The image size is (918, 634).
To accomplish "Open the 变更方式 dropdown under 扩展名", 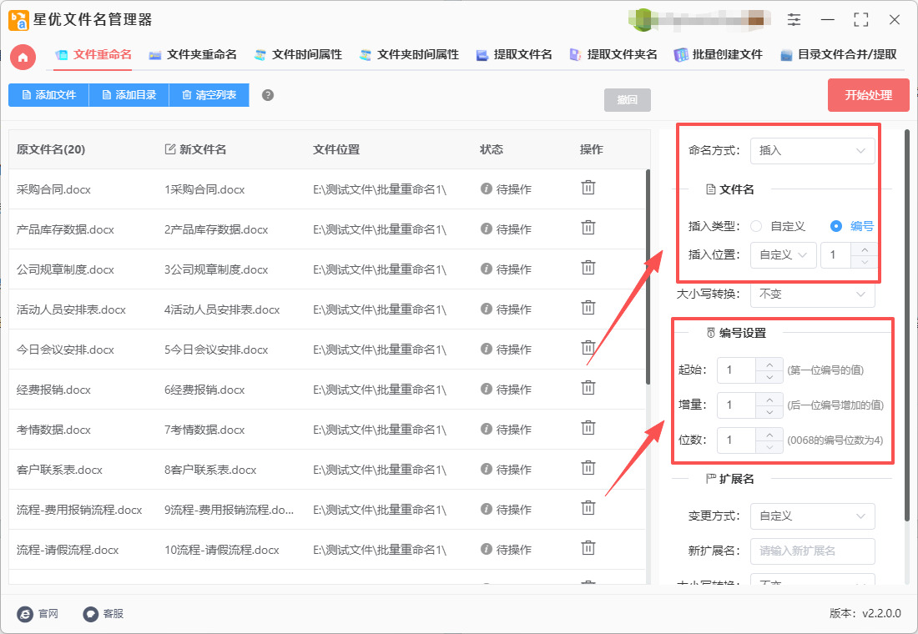I will tap(813, 516).
